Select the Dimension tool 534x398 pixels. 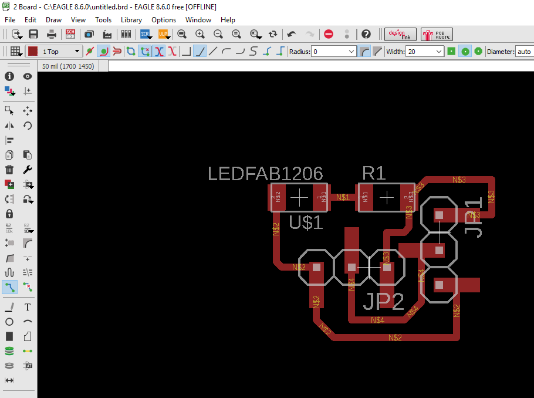9,380
